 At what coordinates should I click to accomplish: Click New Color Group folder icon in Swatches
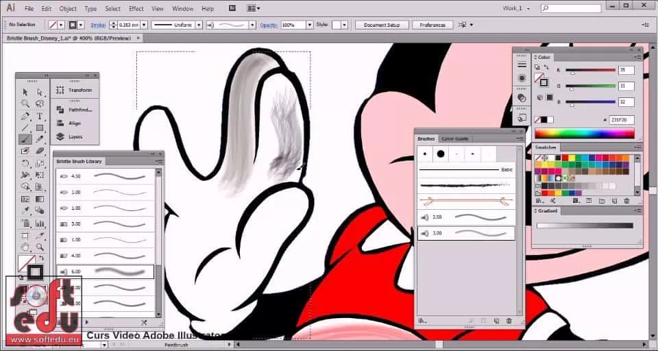pos(601,201)
